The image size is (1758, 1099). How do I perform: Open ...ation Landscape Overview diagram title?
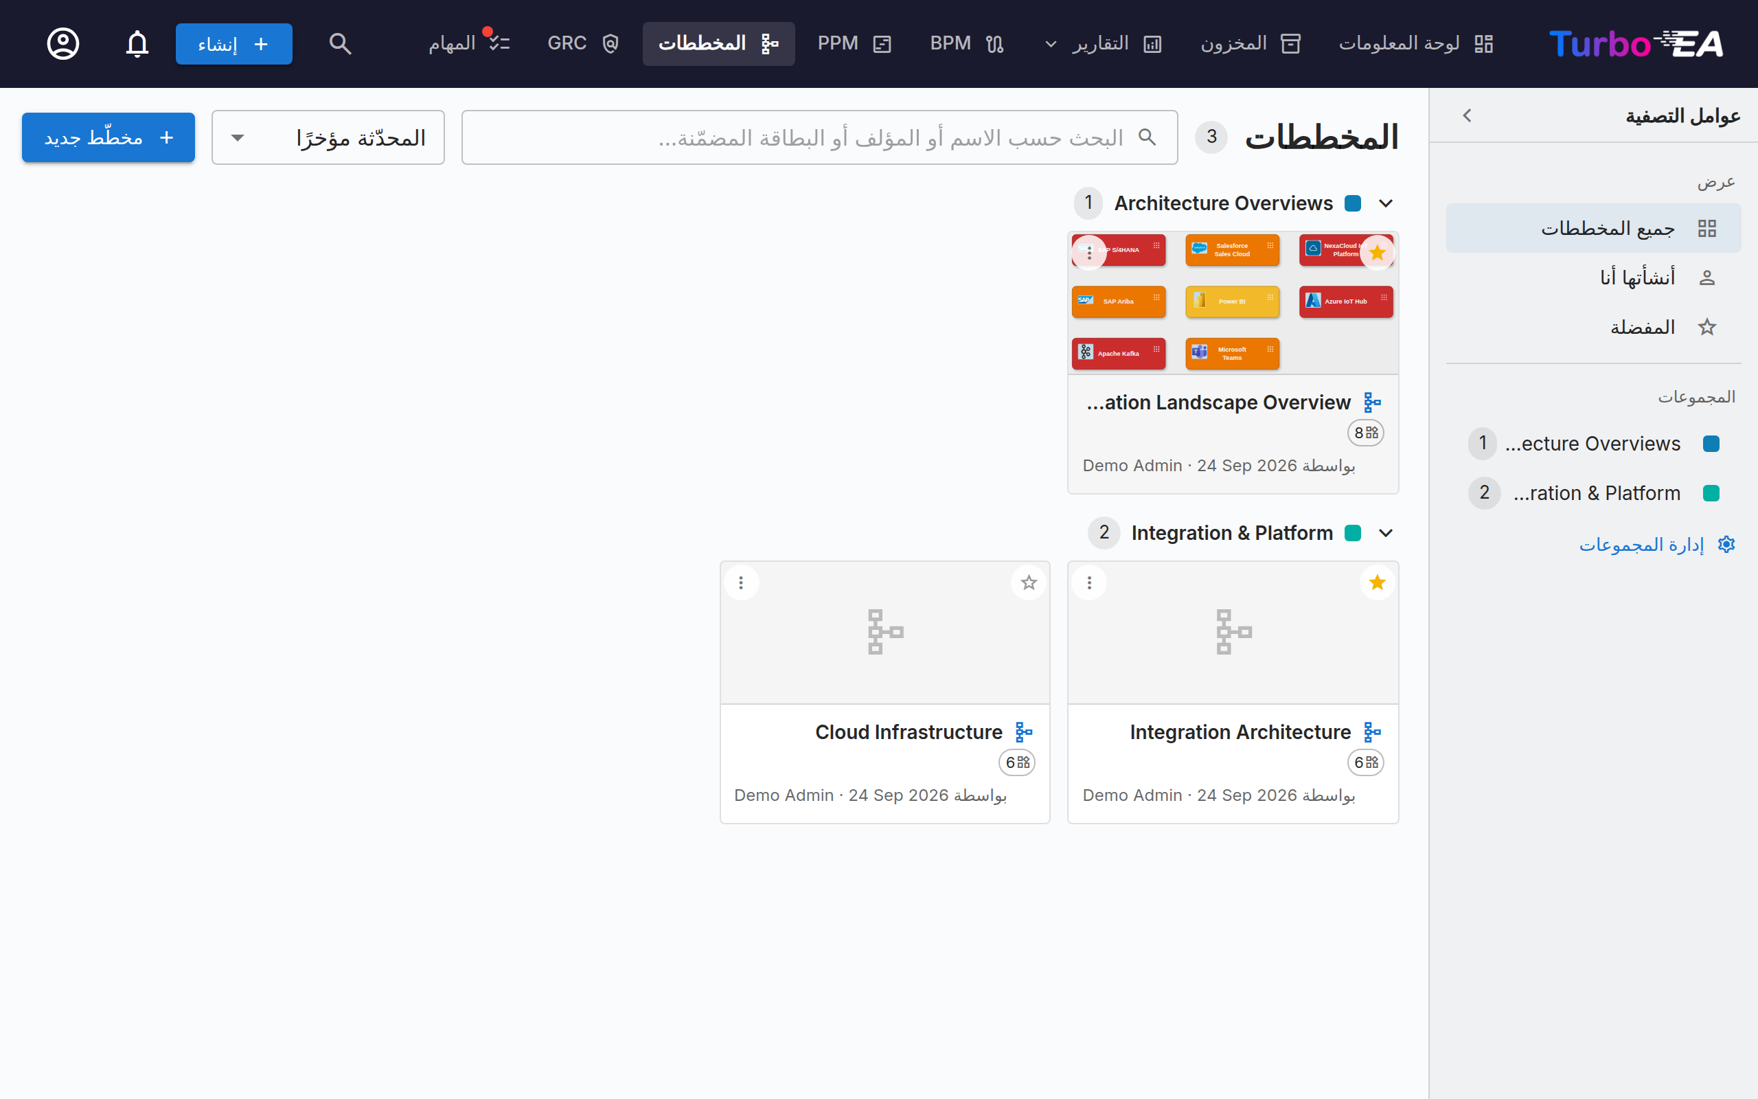tap(1218, 402)
